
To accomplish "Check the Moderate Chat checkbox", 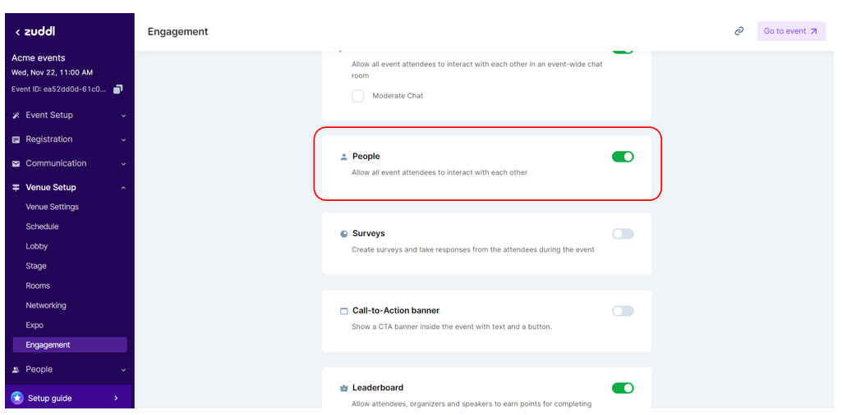I will (x=358, y=96).
